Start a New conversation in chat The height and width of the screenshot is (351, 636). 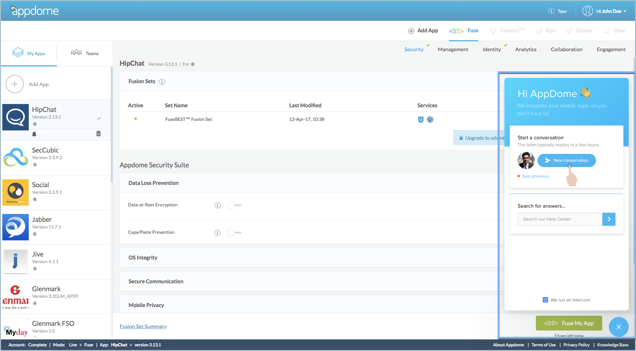567,160
